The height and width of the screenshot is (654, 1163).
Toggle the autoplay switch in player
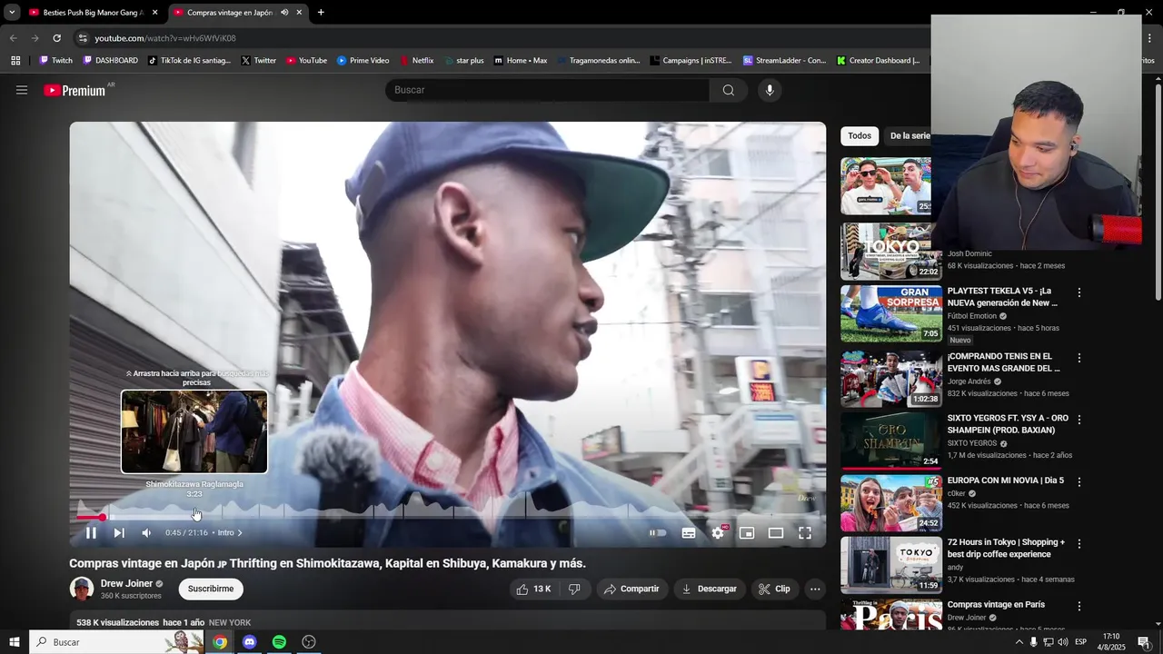658,533
